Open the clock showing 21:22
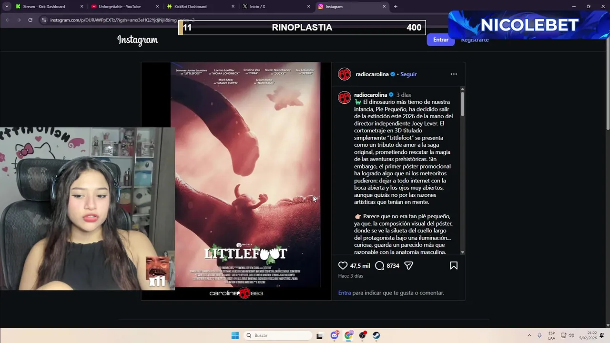Image resolution: width=610 pixels, height=343 pixels. coord(588,335)
